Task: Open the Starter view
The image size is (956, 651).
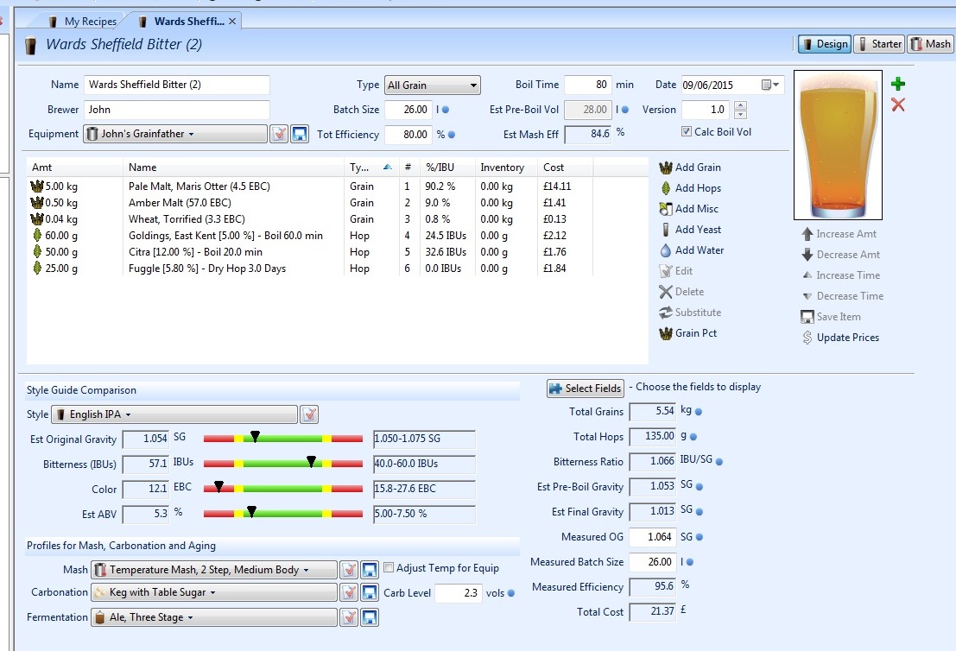Action: pos(878,44)
